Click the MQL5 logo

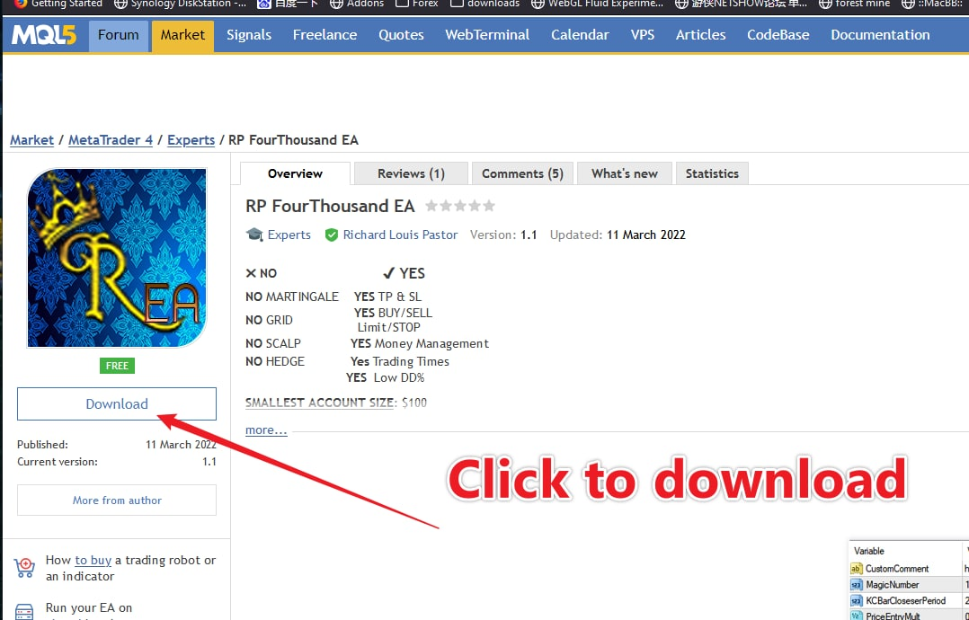tap(45, 35)
